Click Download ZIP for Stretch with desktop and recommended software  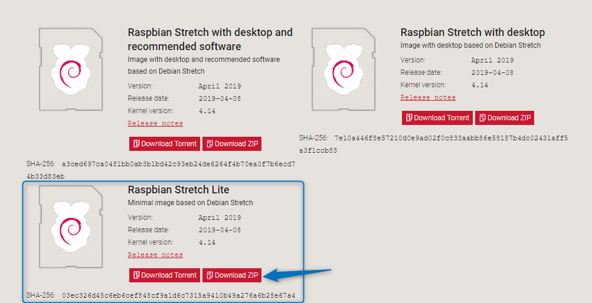coord(232,144)
